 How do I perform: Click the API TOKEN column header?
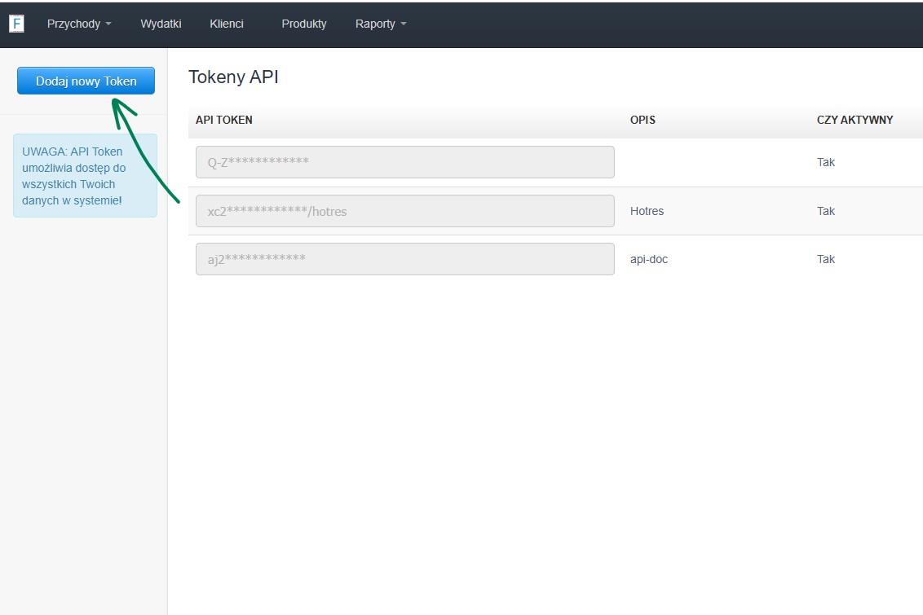pos(224,120)
